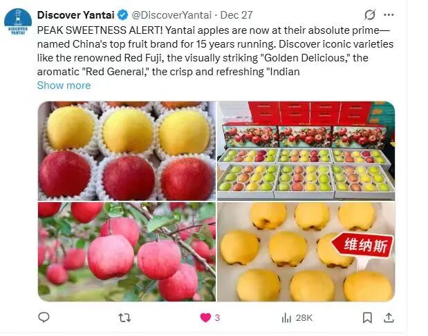Open view analytics bar chart icon

click(x=286, y=318)
